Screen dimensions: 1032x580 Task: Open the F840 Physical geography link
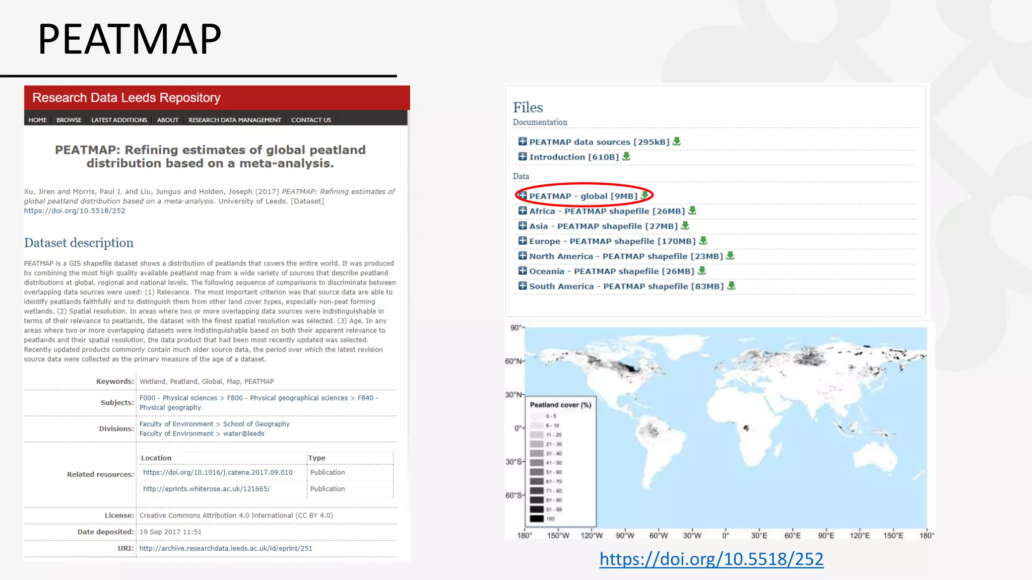click(259, 402)
